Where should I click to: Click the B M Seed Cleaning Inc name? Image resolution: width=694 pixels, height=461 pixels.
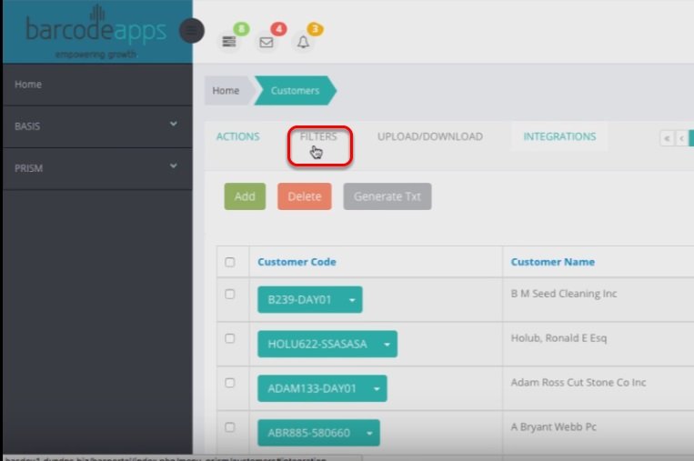click(x=564, y=294)
